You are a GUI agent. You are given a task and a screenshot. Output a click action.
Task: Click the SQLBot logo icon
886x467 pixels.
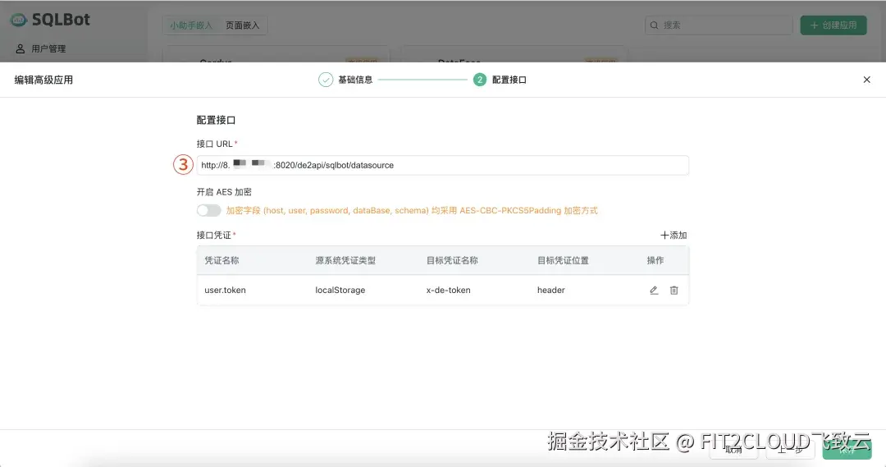[x=18, y=20]
